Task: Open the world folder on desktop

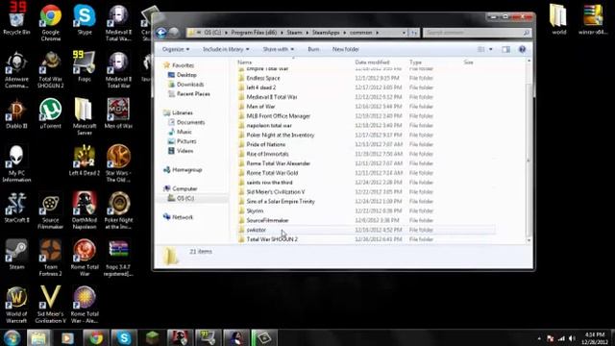Action: point(558,19)
